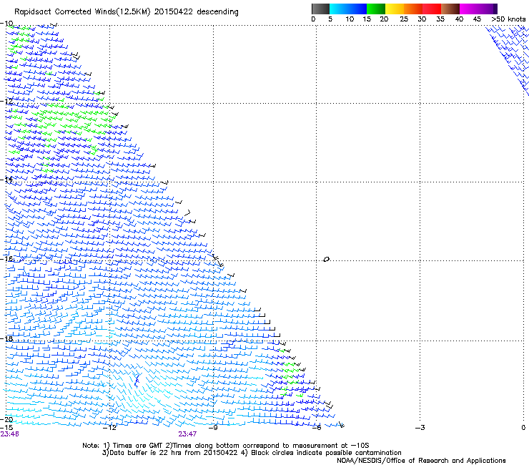Click the chart title 'Rapidscat Corrected Winds(12.5KM)'
This screenshot has width=529, height=465.
point(82,11)
